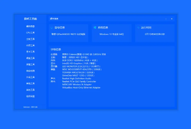Open 外设工具 from the left menu

(x=30, y=77)
